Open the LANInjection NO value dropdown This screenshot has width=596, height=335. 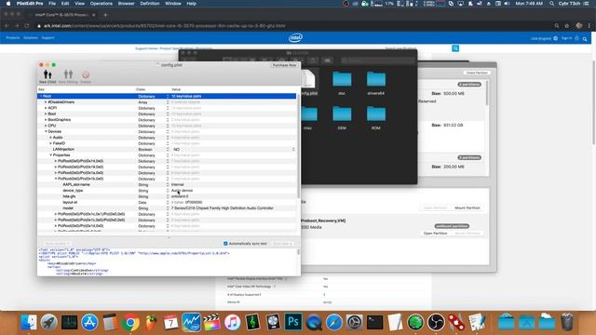coord(293,149)
